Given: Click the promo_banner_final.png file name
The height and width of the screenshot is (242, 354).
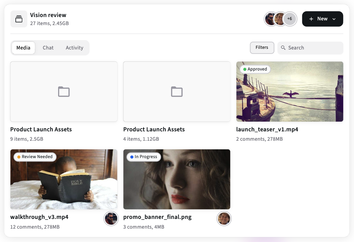Looking at the screenshot, I should (x=157, y=217).
